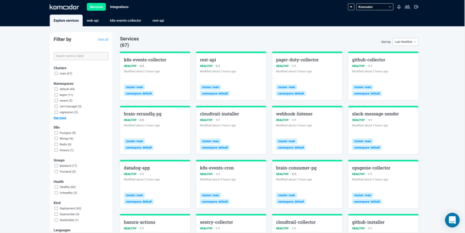Click cluster: main tag on datadog-app card

click(x=134, y=195)
